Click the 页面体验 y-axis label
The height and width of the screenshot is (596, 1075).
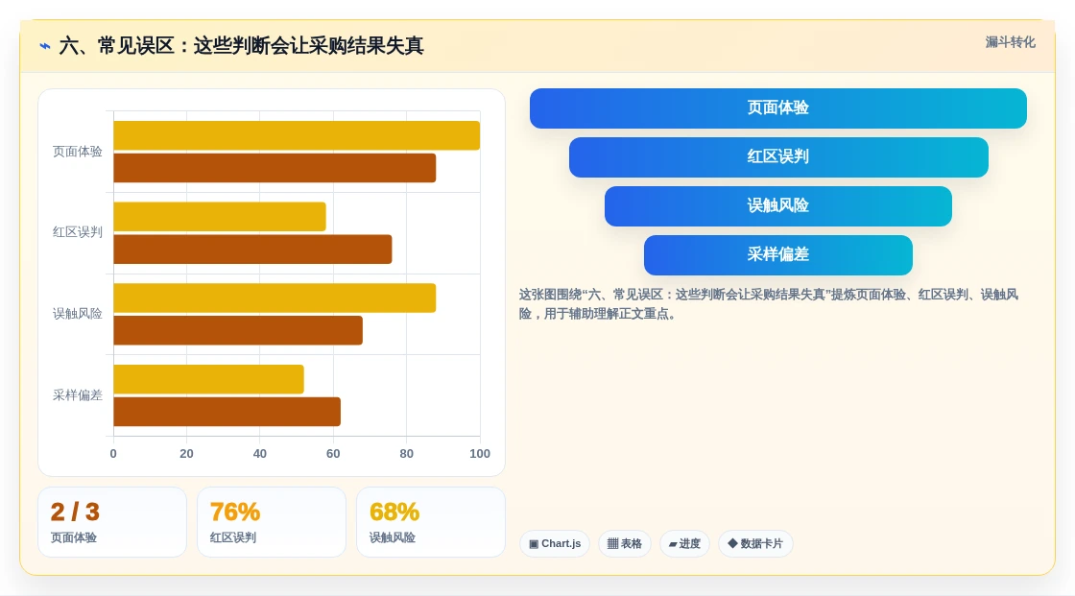(78, 152)
